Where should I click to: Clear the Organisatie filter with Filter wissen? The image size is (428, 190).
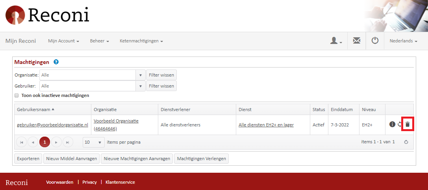click(x=161, y=75)
